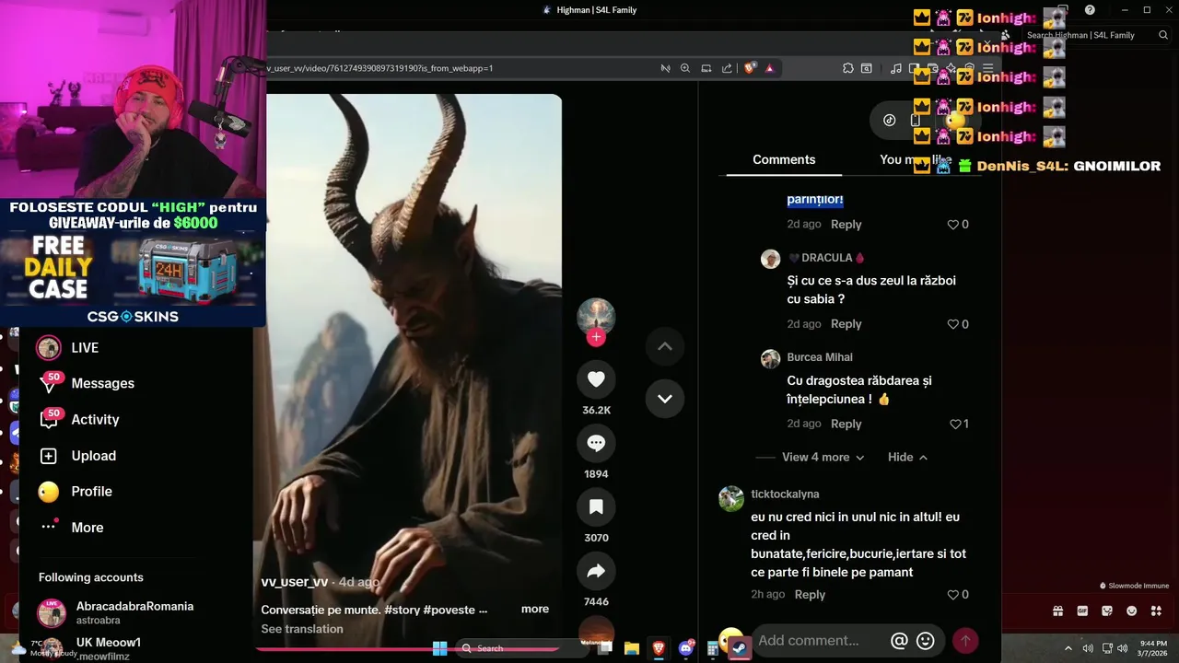The image size is (1179, 663).
Task: Reply to ticktockalyna's comment
Action: [810, 595]
